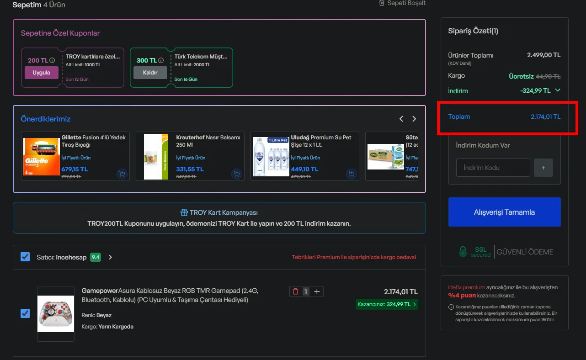
Task: Open the Gillette Fusion product image
Action: coord(42,157)
